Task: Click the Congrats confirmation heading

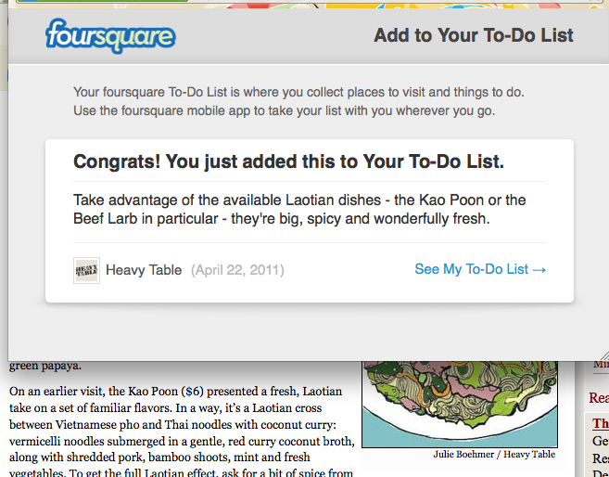Action: pyautogui.click(x=288, y=161)
